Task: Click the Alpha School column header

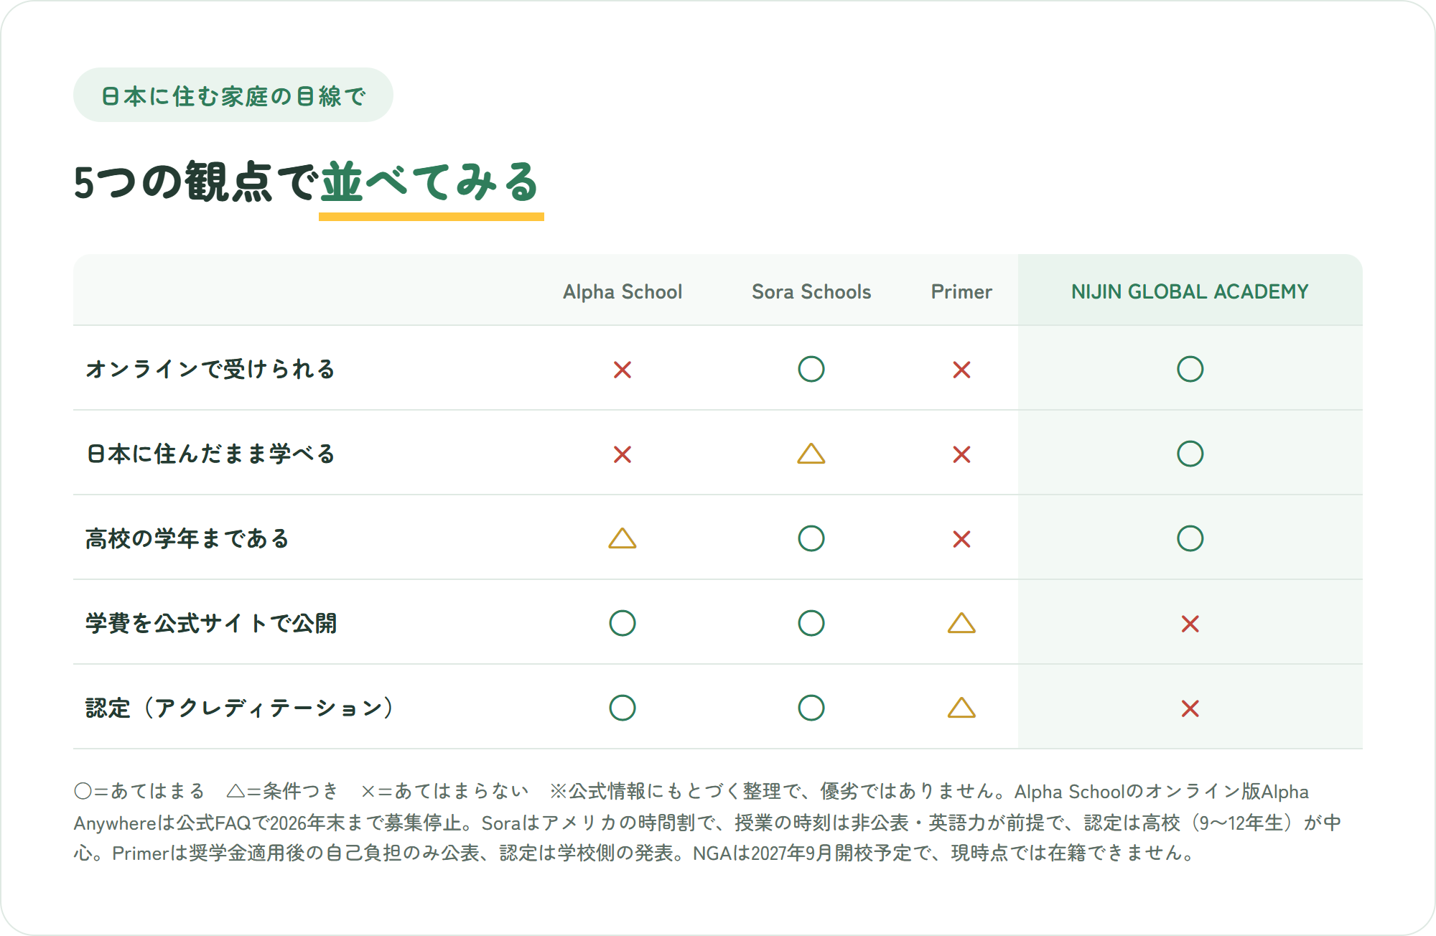Action: 623,291
